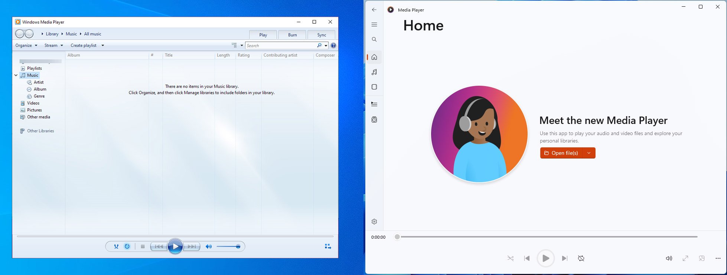Open view options icon beside Search box
Viewport: 727px width, 275px height.
click(x=234, y=45)
